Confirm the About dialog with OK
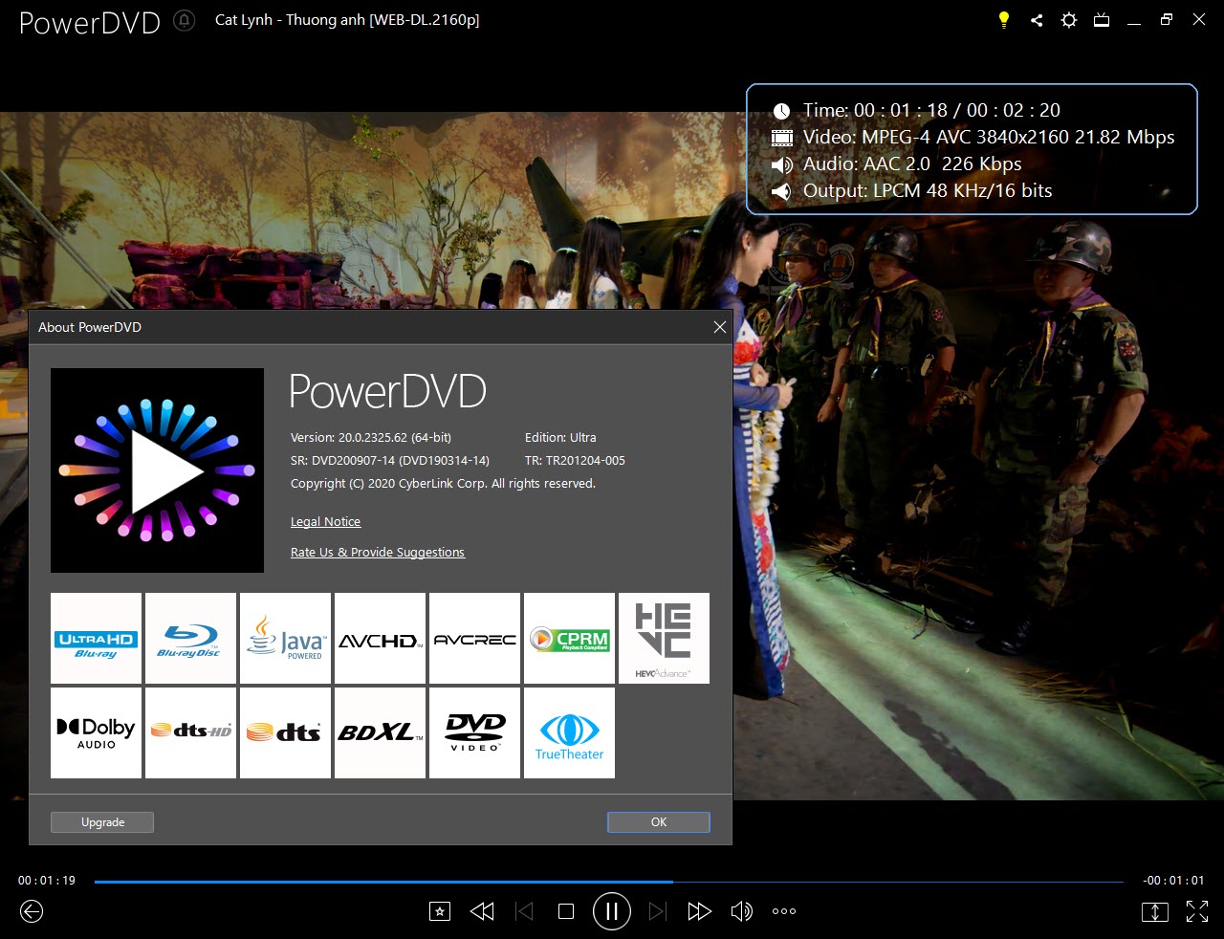The height and width of the screenshot is (939, 1224). tap(659, 822)
